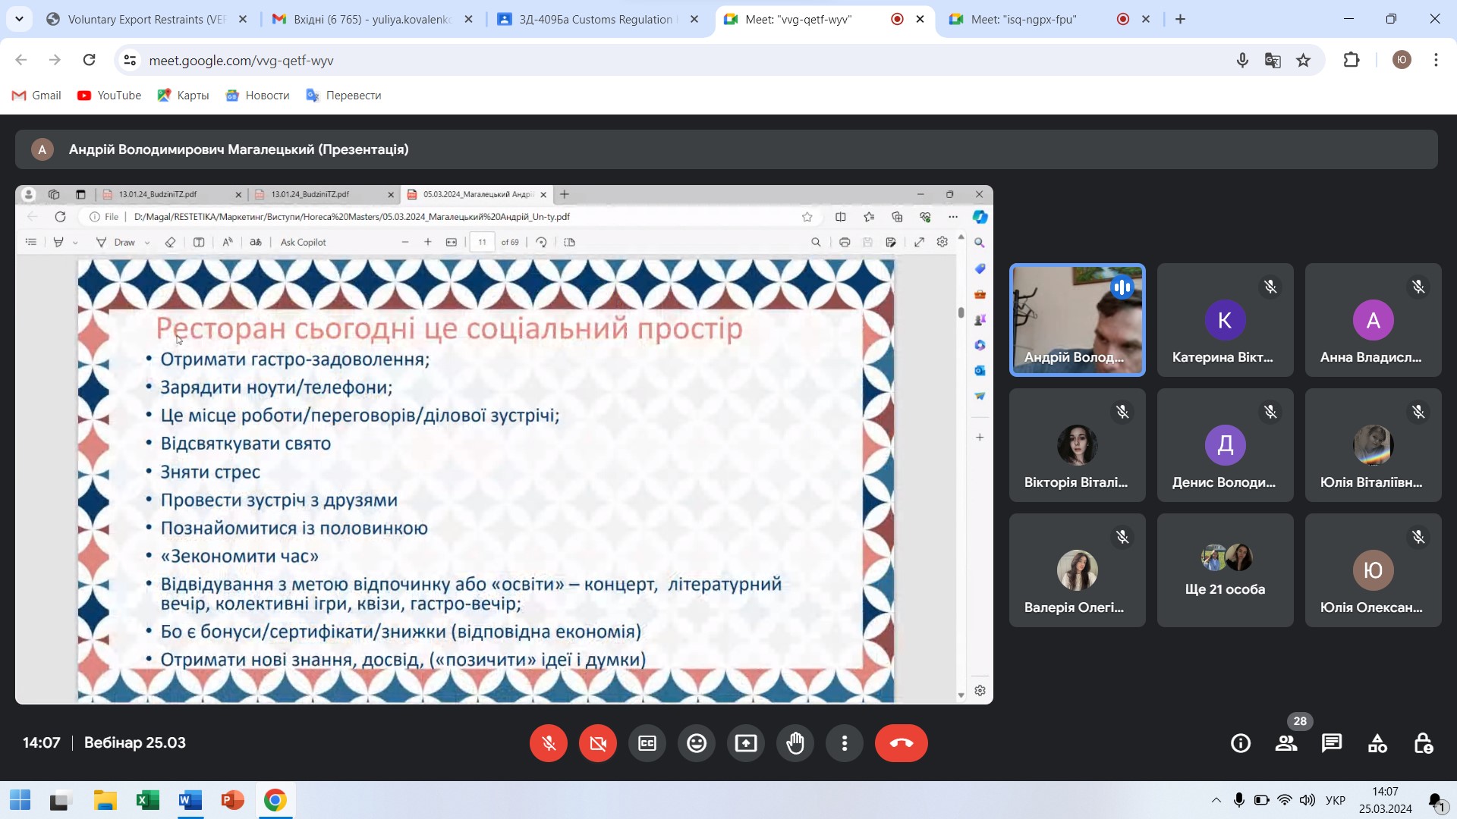The height and width of the screenshot is (819, 1457).
Task: Open the Activities shapes icon
Action: coord(1377,743)
